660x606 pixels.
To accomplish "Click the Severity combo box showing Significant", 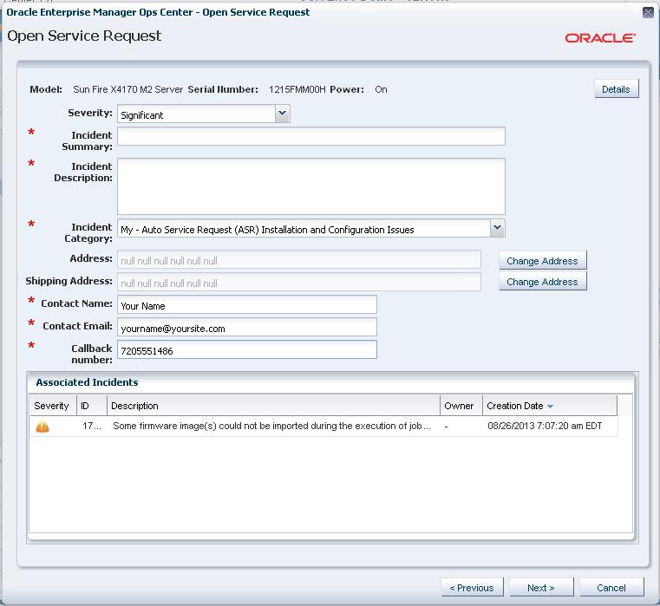I will pos(204,114).
